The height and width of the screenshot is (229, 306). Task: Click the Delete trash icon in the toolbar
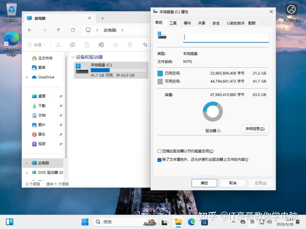pyautogui.click(x=130, y=45)
